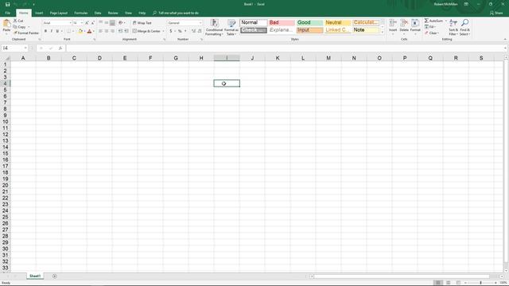Select the Sheet1 tab

[x=35, y=276]
